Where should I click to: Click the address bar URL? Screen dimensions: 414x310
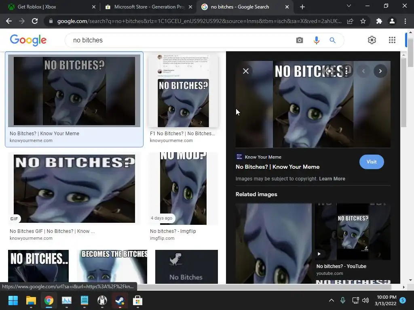(199, 21)
